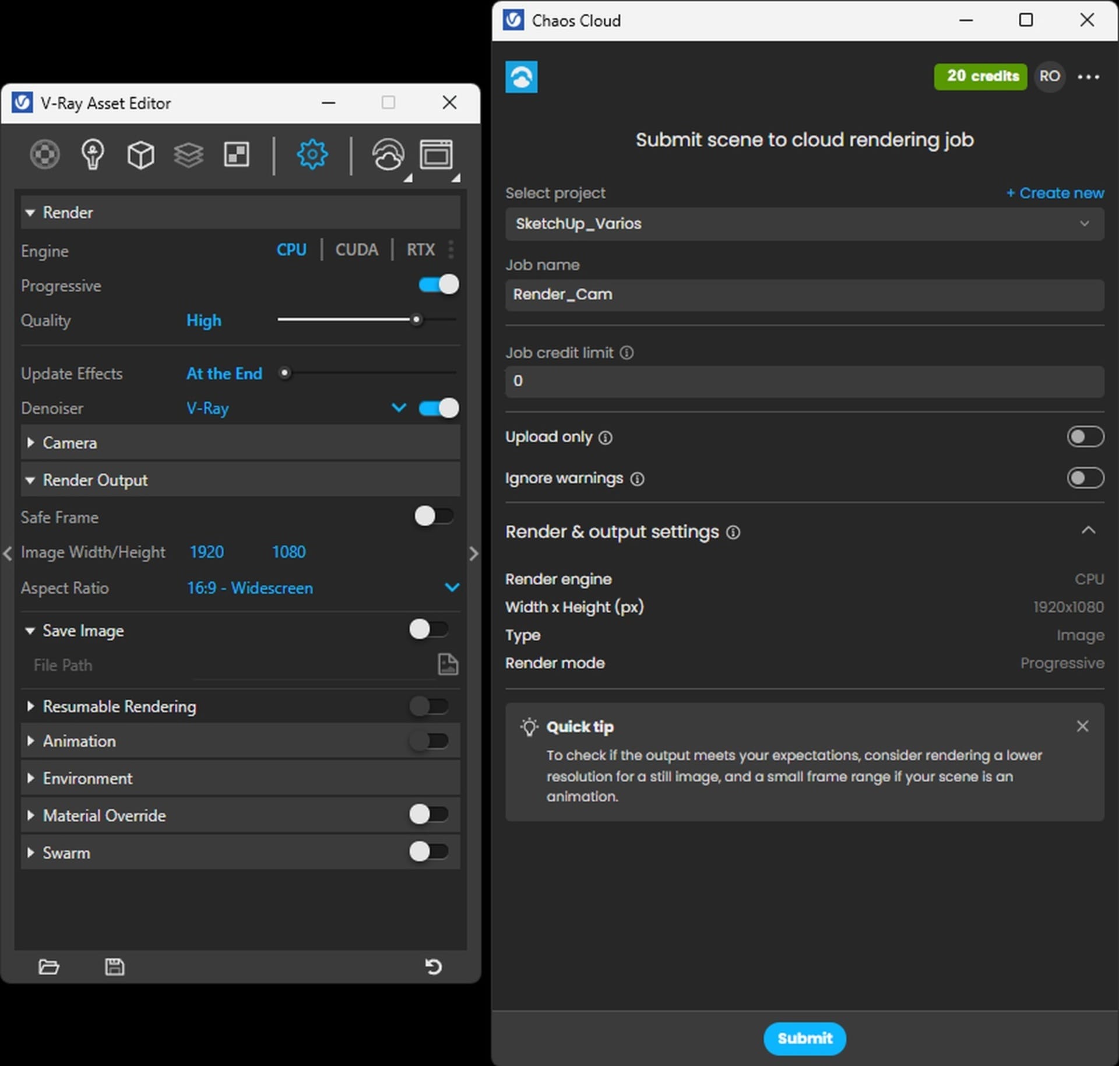Click the Settings gear icon in V-Ray
This screenshot has width=1119, height=1066.
pyautogui.click(x=312, y=156)
